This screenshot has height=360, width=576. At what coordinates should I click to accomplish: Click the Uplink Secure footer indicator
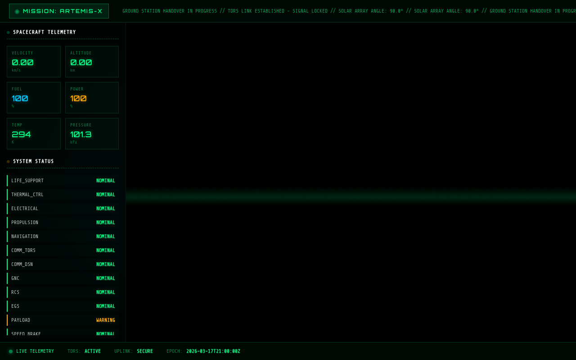coord(134,351)
